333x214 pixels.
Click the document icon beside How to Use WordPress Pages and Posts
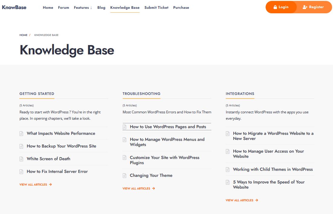point(124,127)
